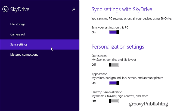
Task: Click the sync PC settings description text
Action: point(132,19)
